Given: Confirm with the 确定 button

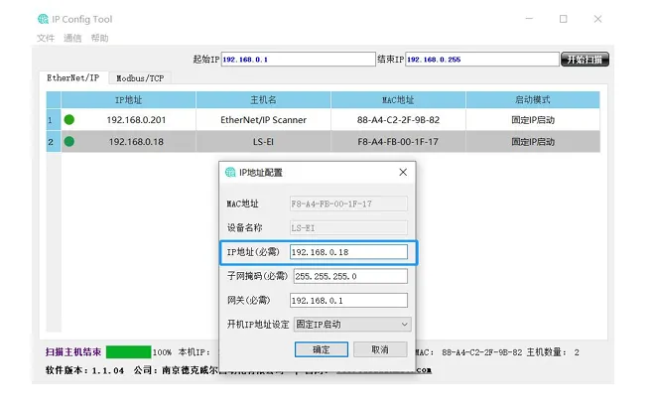Looking at the screenshot, I should click(x=322, y=349).
